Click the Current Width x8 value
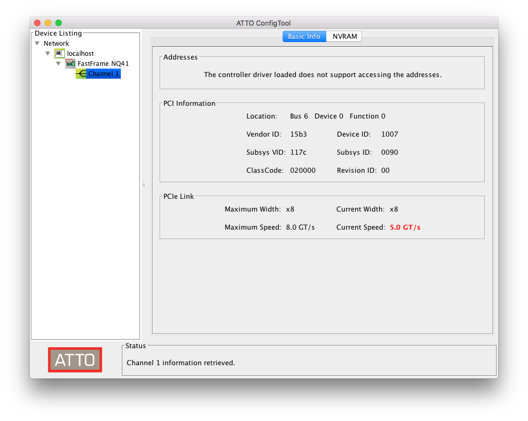528x421 pixels. pos(394,209)
